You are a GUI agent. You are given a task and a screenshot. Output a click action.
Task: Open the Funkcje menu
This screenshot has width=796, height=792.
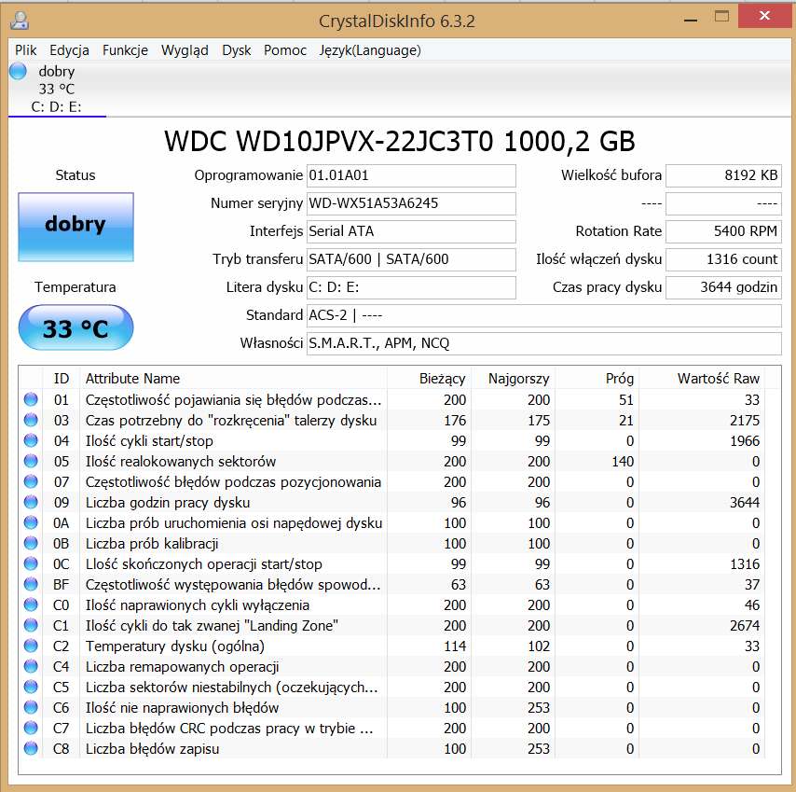126,50
